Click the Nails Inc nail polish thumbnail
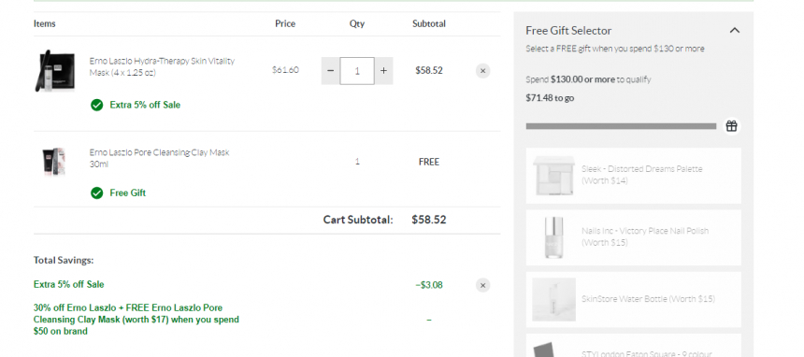The width and height of the screenshot is (804, 357). point(553,237)
